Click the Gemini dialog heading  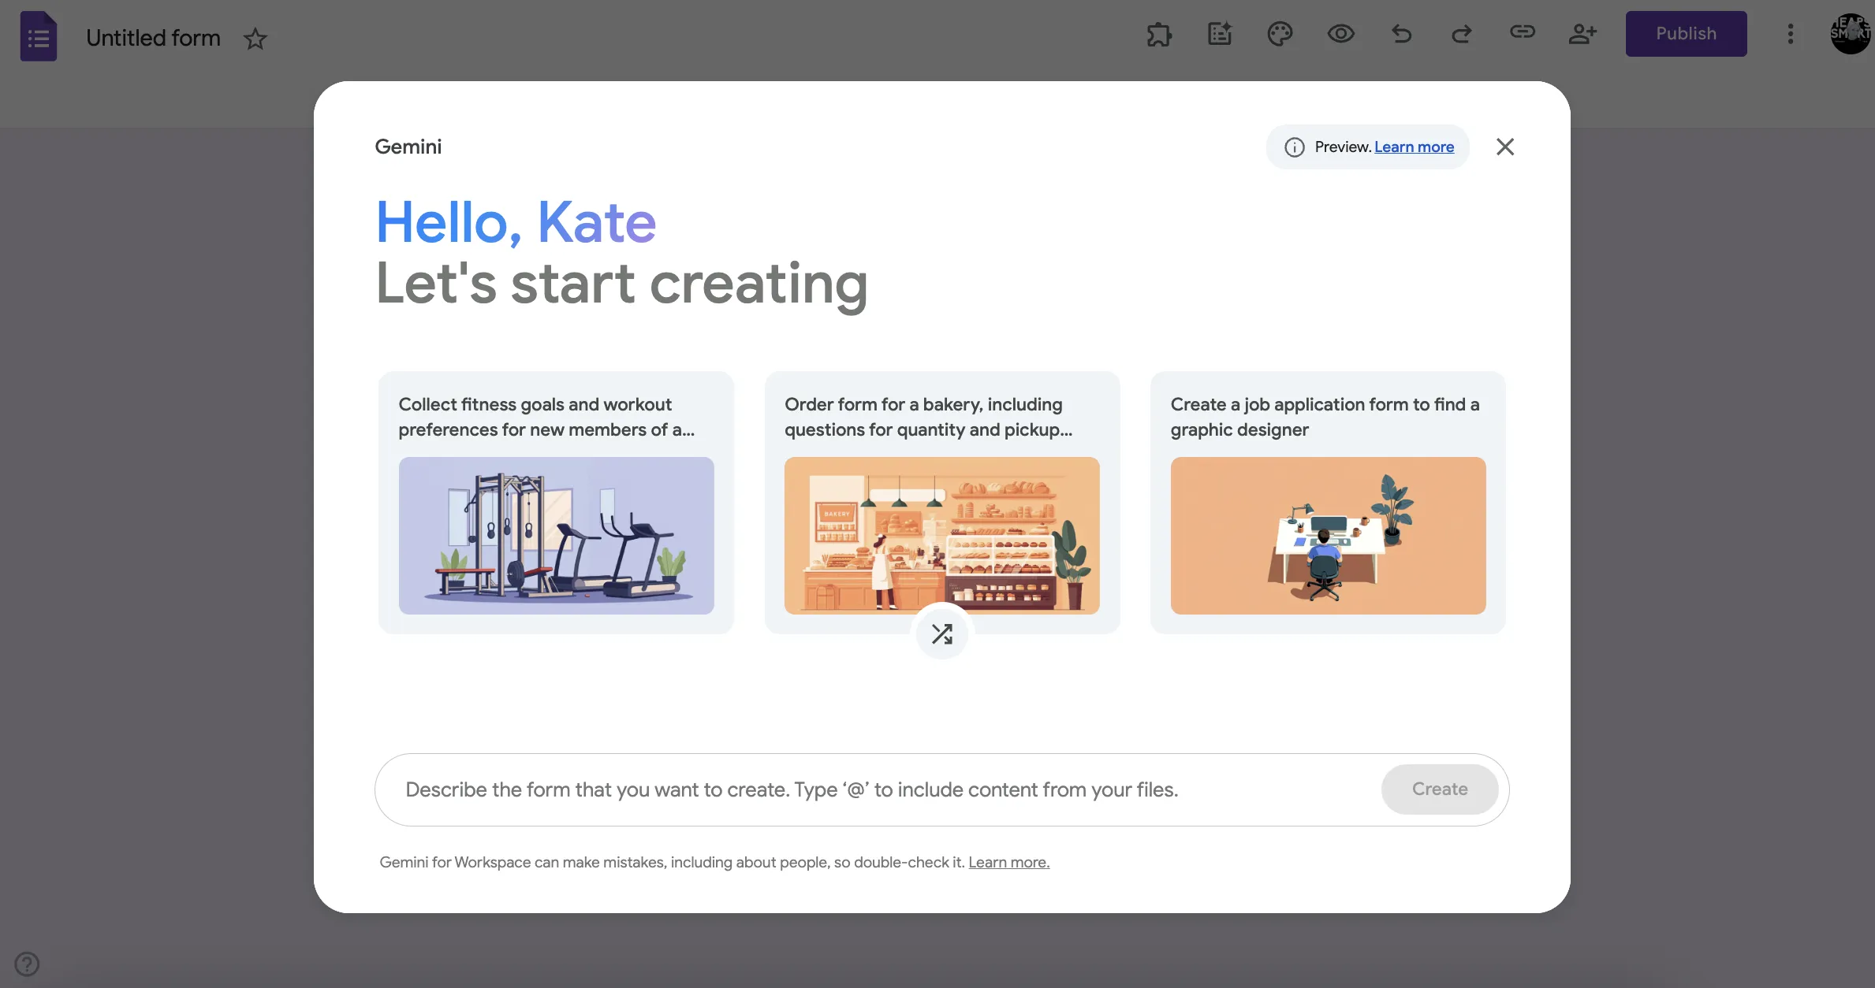click(x=408, y=147)
